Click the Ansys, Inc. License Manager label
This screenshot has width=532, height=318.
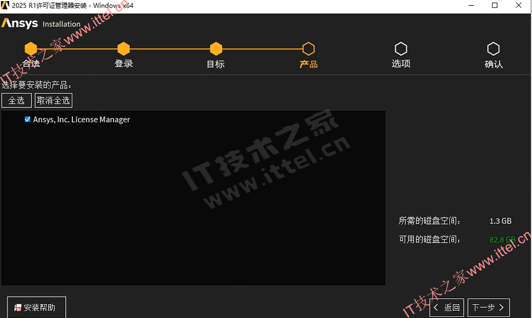[x=81, y=119]
